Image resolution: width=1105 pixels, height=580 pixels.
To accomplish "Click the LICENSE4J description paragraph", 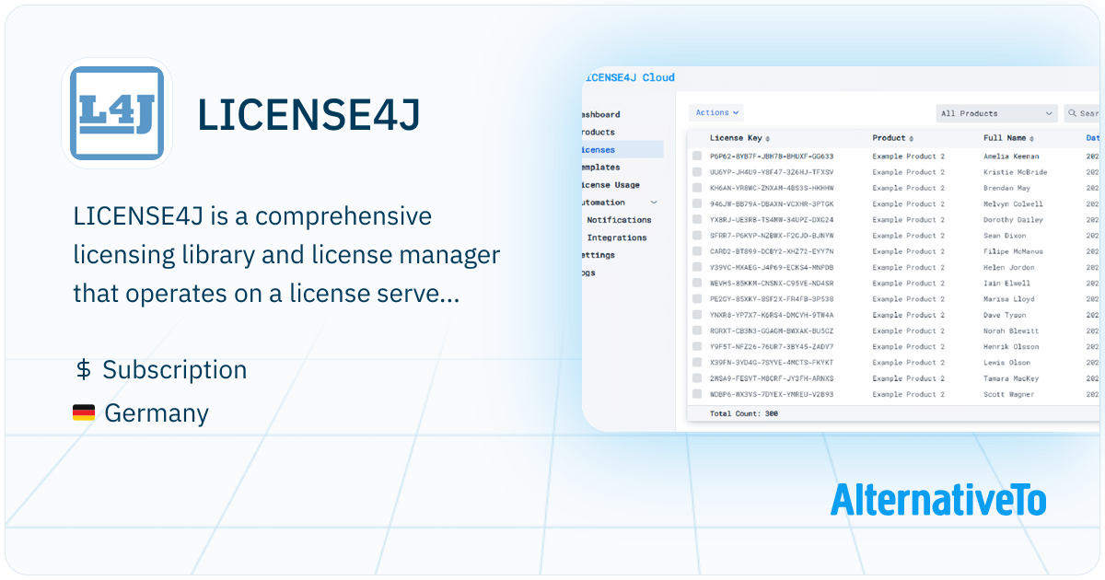I will (x=286, y=255).
